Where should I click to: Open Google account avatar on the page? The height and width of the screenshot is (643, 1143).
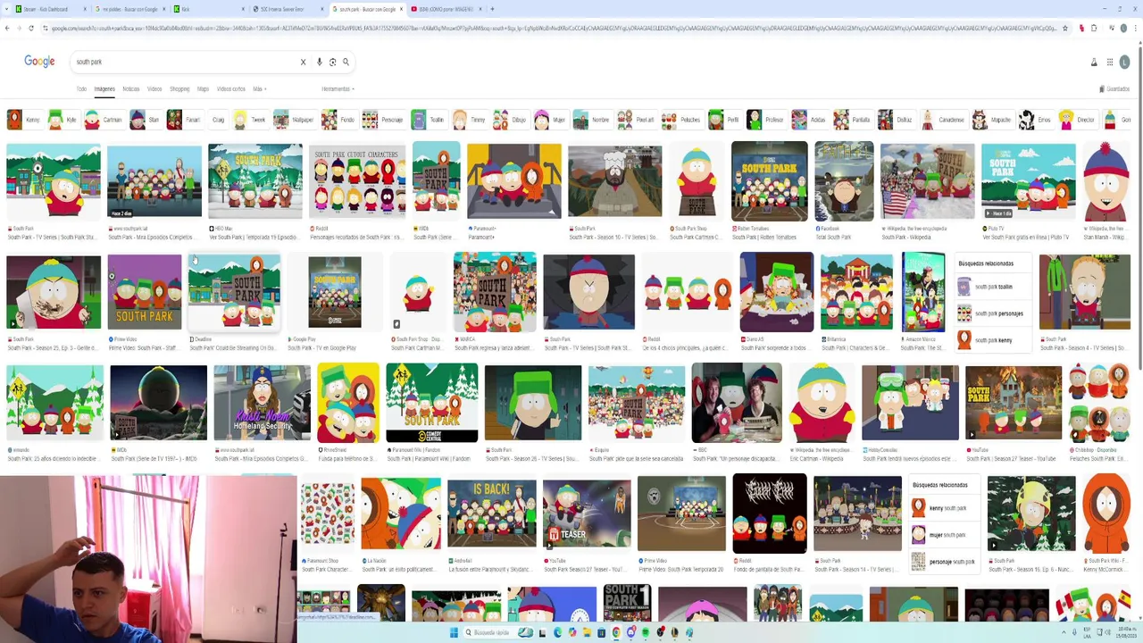(x=1124, y=62)
